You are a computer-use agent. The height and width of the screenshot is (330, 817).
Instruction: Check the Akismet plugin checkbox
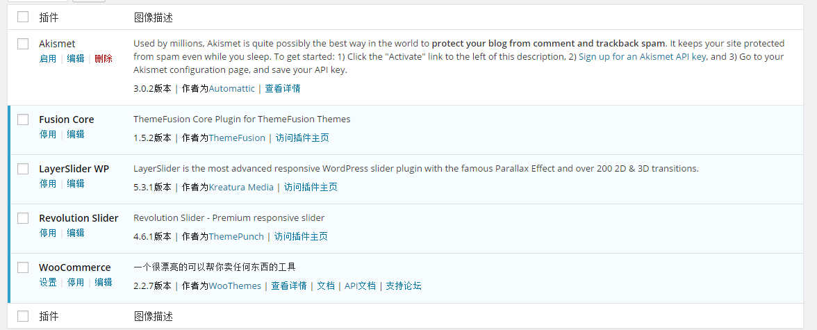click(23, 44)
